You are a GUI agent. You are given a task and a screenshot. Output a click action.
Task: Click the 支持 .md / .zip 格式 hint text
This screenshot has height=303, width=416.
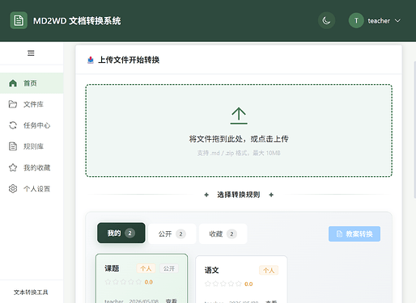[x=239, y=153]
